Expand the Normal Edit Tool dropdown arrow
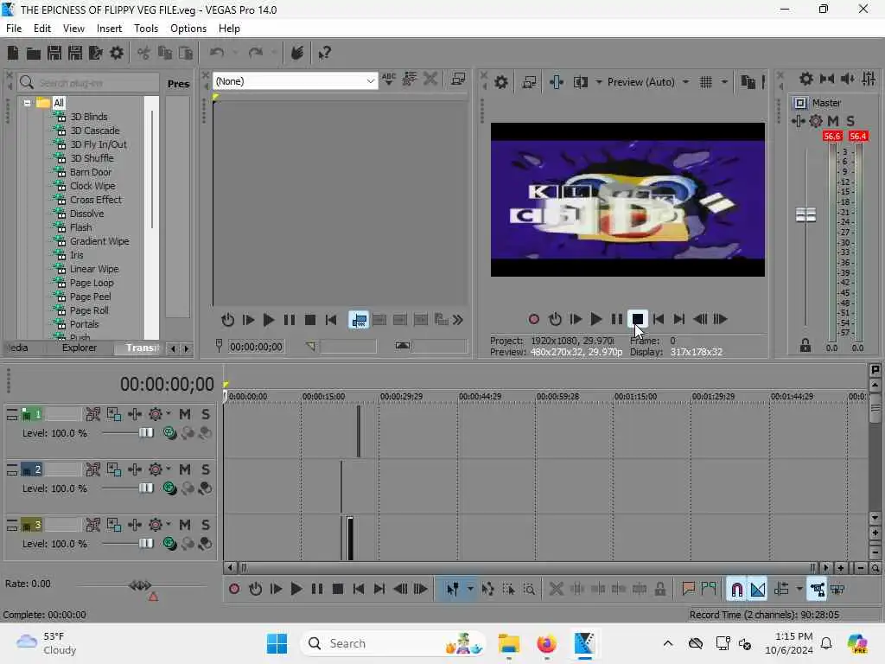Image resolution: width=885 pixels, height=664 pixels. [x=470, y=590]
